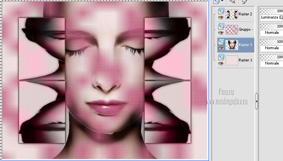
Task: Click the Raster 3 face thumbnail
Action: point(232,45)
